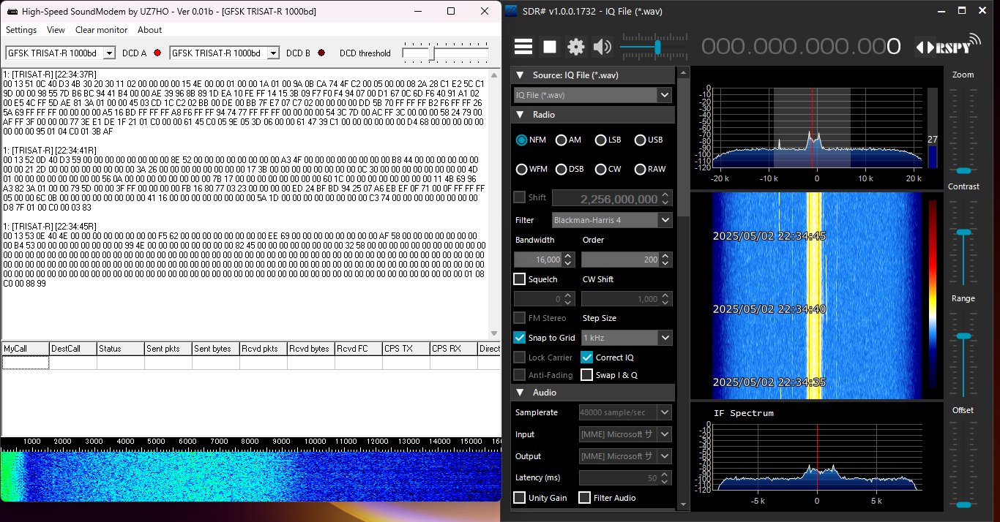Image resolution: width=1000 pixels, height=522 pixels.
Task: Enable the Squelch checkbox
Action: point(519,279)
